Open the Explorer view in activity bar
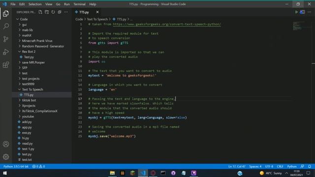The width and height of the screenshot is (315, 177). [6, 13]
